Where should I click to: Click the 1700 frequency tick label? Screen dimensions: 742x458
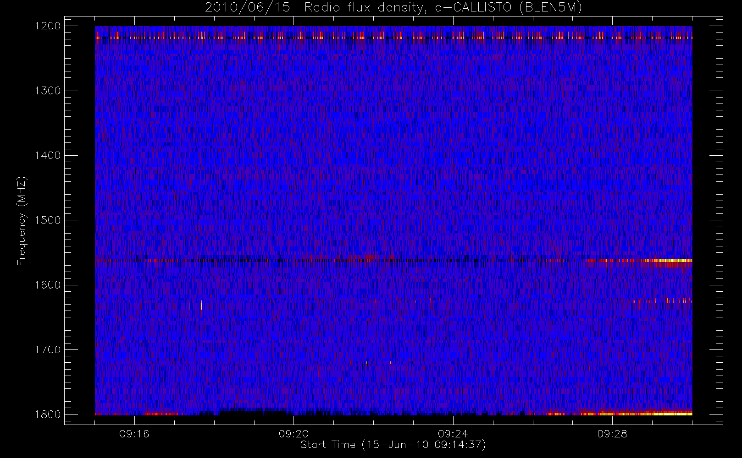point(48,349)
